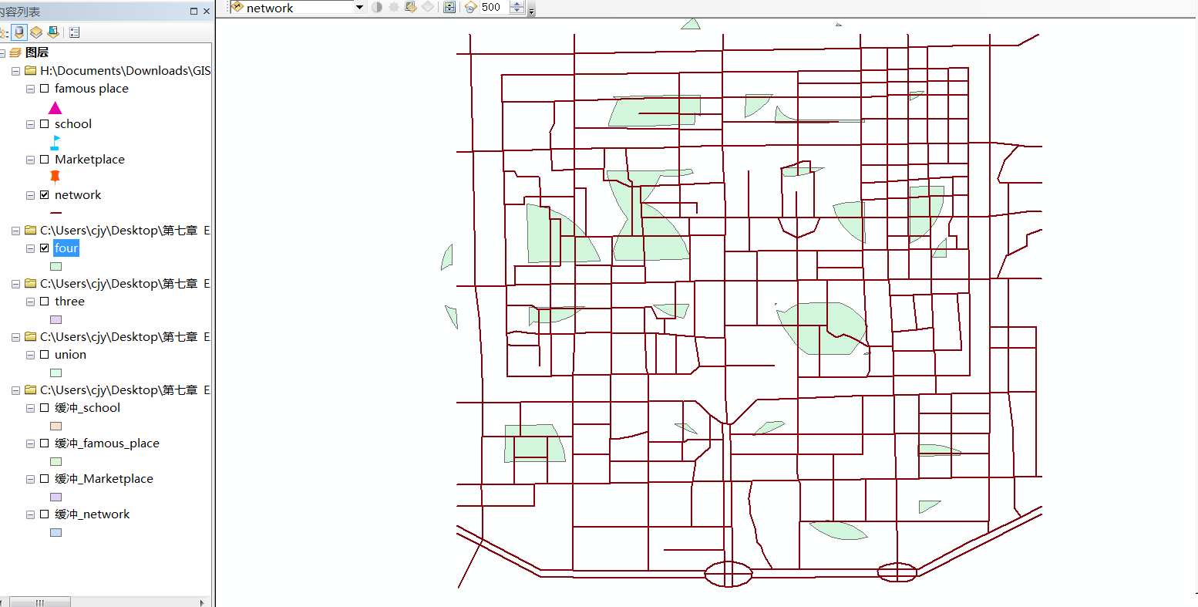Switch to List By Visibility view

(x=36, y=32)
